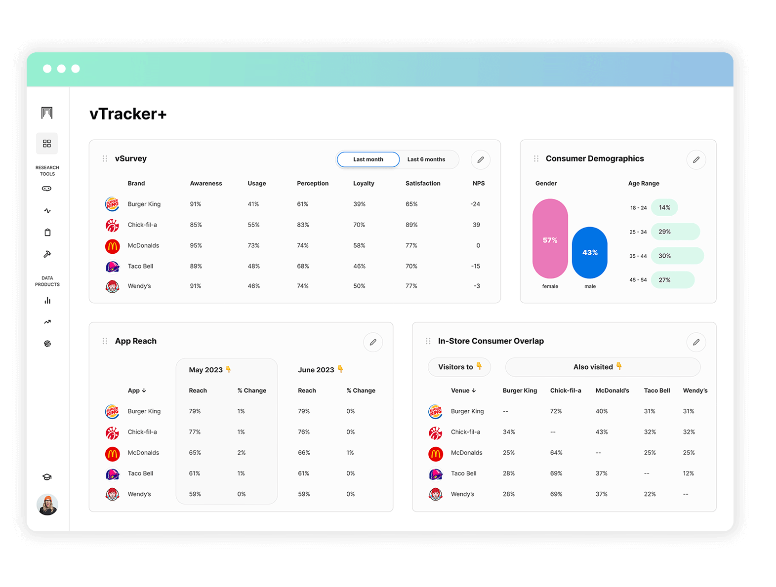Click the NPS column header
Screen dimensions: 776x587
479,183
